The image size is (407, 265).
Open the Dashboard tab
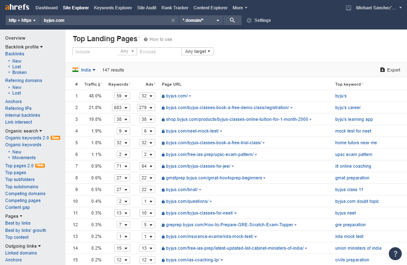tap(46, 8)
